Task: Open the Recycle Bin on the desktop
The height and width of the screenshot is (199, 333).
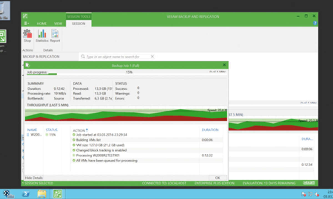Action: click(x=5, y=10)
